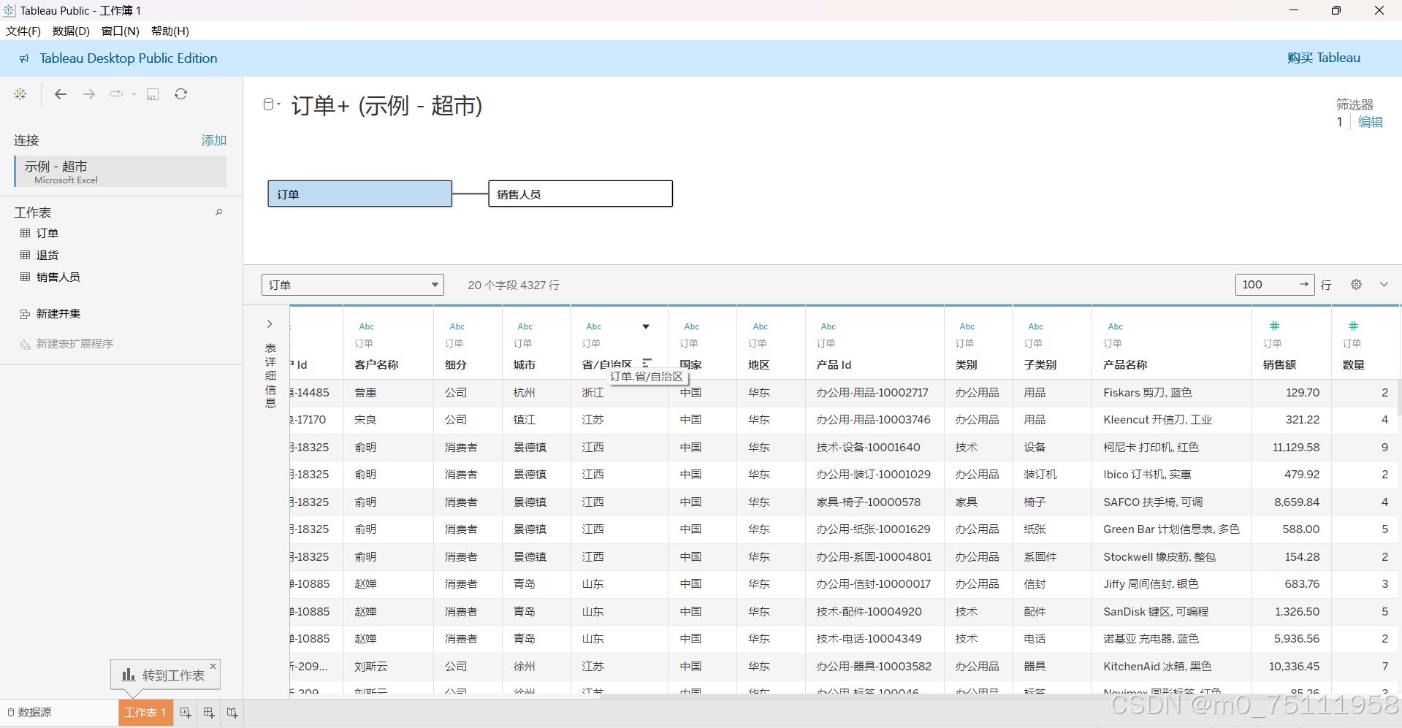1402x728 pixels.
Task: Click the customer name 宋良
Action: pyautogui.click(x=365, y=420)
